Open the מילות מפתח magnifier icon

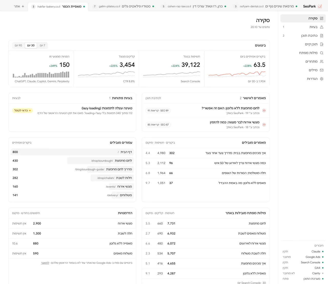pos(322,53)
